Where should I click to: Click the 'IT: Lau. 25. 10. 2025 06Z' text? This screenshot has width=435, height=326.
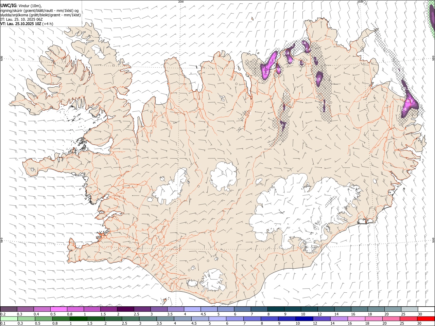(21, 19)
